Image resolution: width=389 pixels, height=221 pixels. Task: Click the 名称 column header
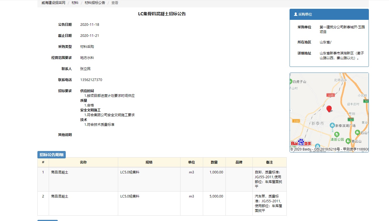point(83,162)
